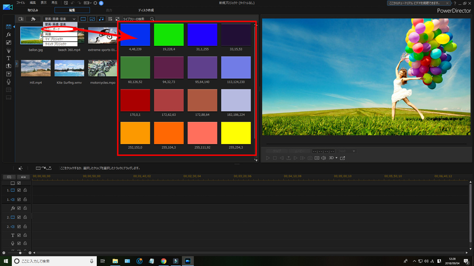Screen dimensions: 474x266
Task: Click the library search magnifier icon
Action: [x=152, y=19]
